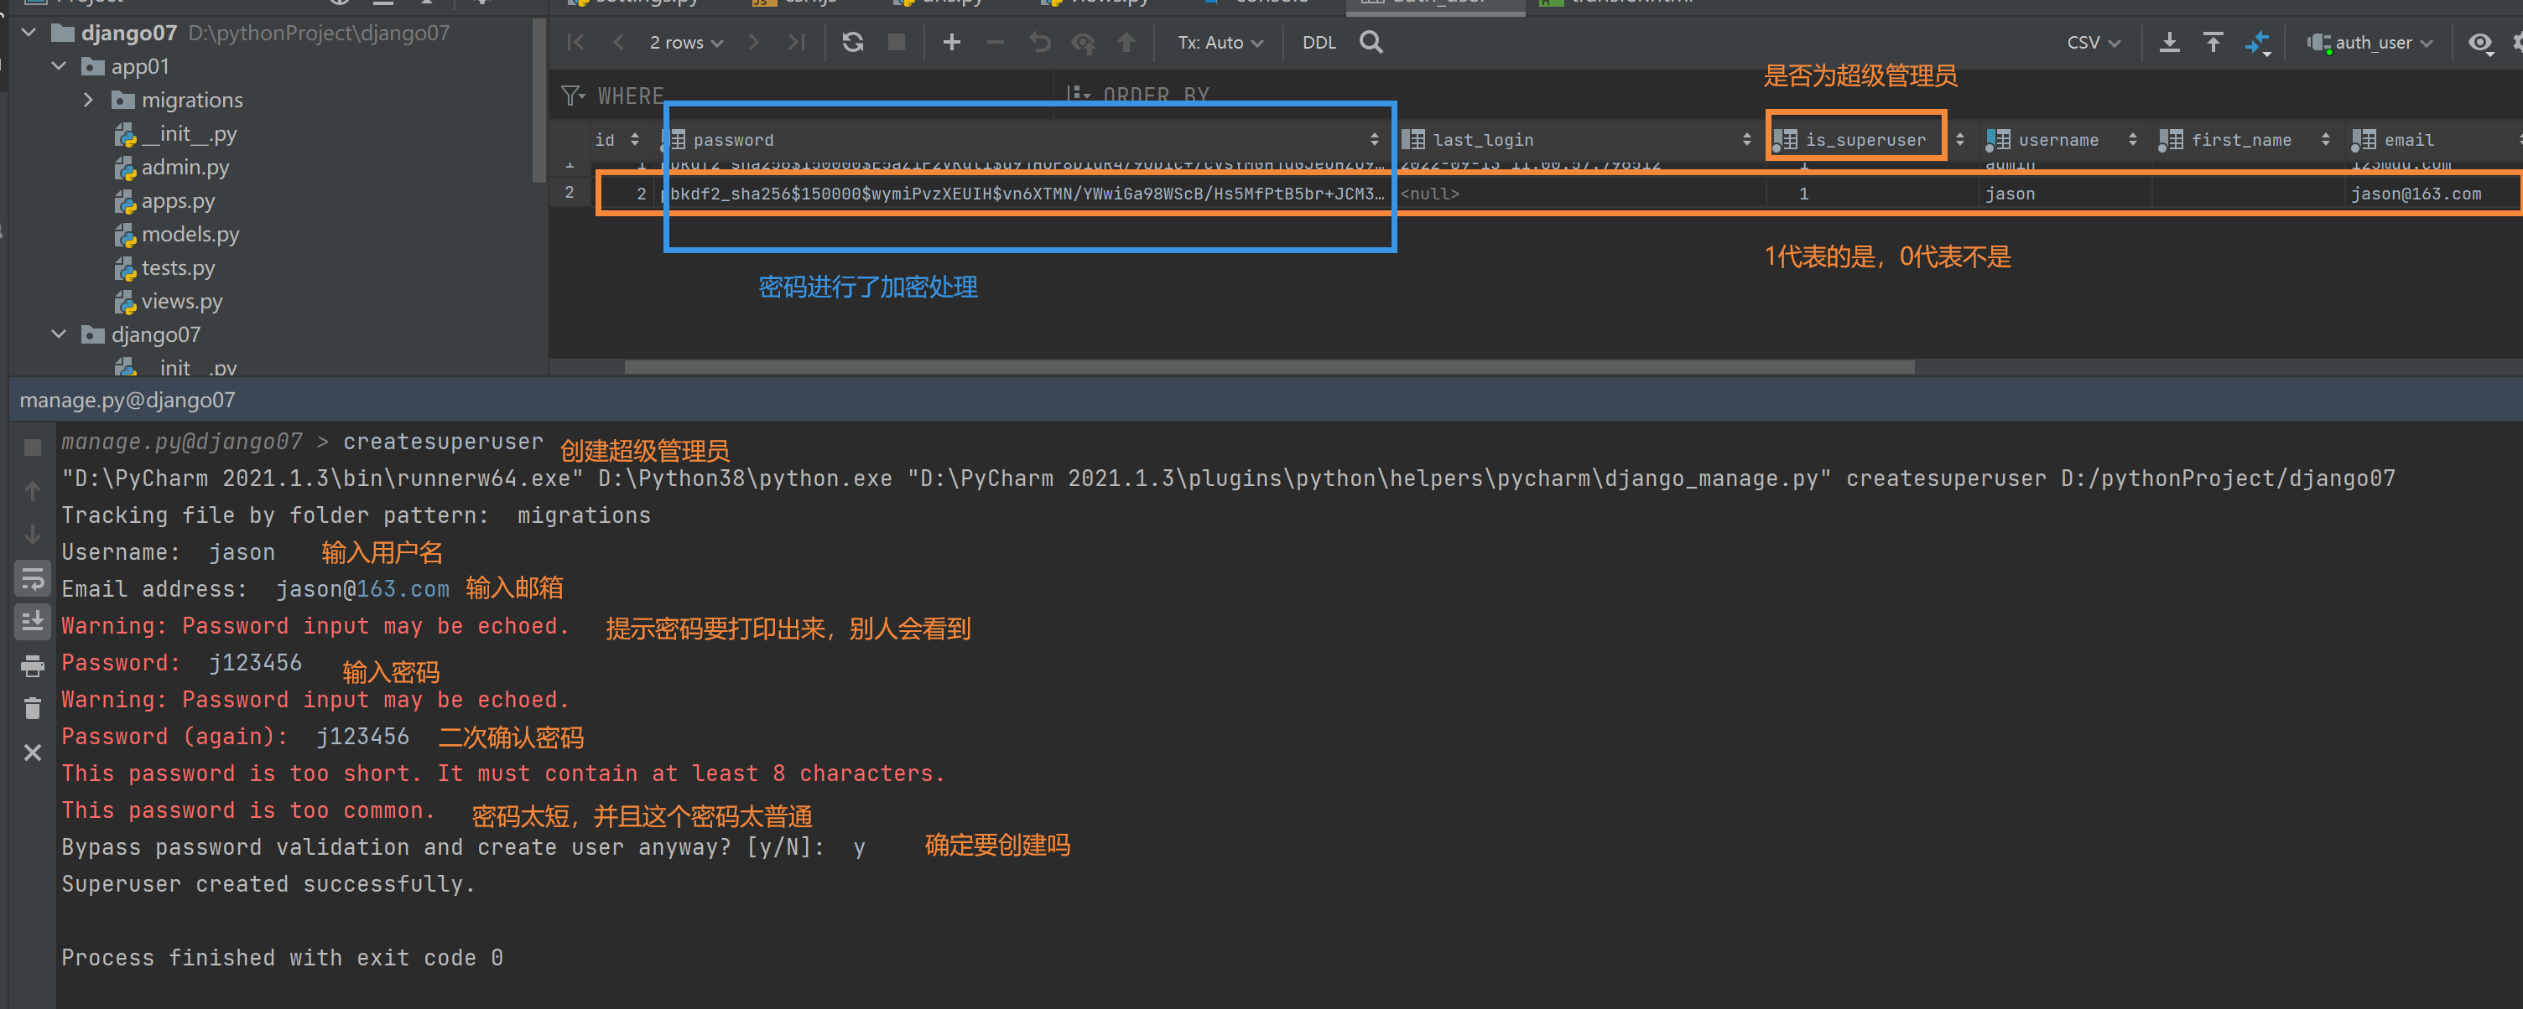Toggle sorting on the password column
The image size is (2523, 1009).
coord(1374,139)
